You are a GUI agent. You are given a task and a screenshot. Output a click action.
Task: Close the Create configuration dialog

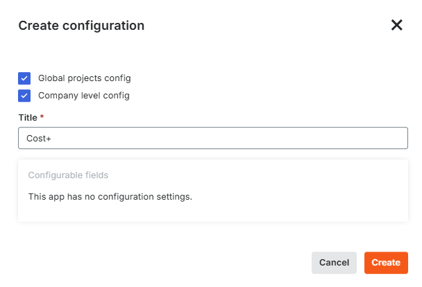(x=396, y=25)
